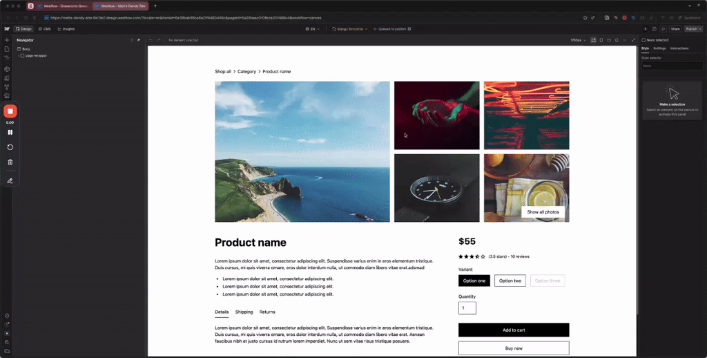Click the bottom-most sidebar video icon
This screenshot has height=358, width=707.
pos(7,351)
